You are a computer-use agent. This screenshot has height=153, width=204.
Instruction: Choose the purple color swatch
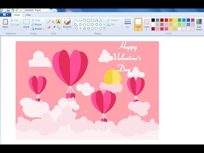point(193,20)
